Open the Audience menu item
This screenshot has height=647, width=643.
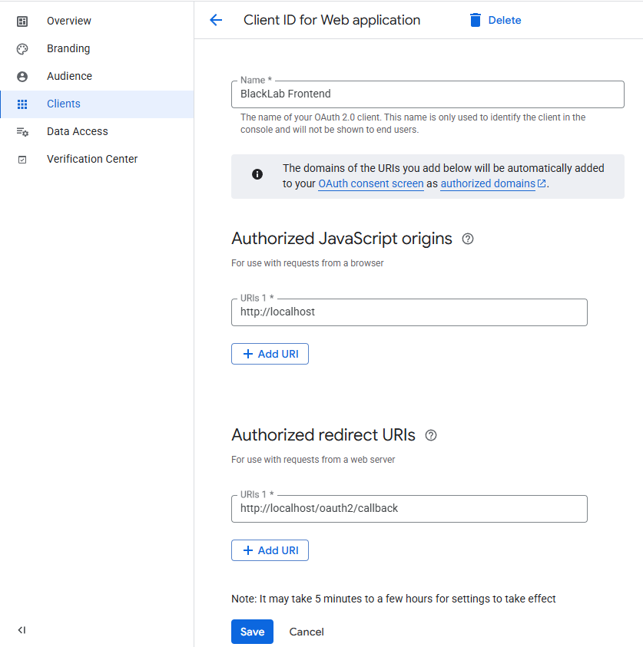pos(97,76)
